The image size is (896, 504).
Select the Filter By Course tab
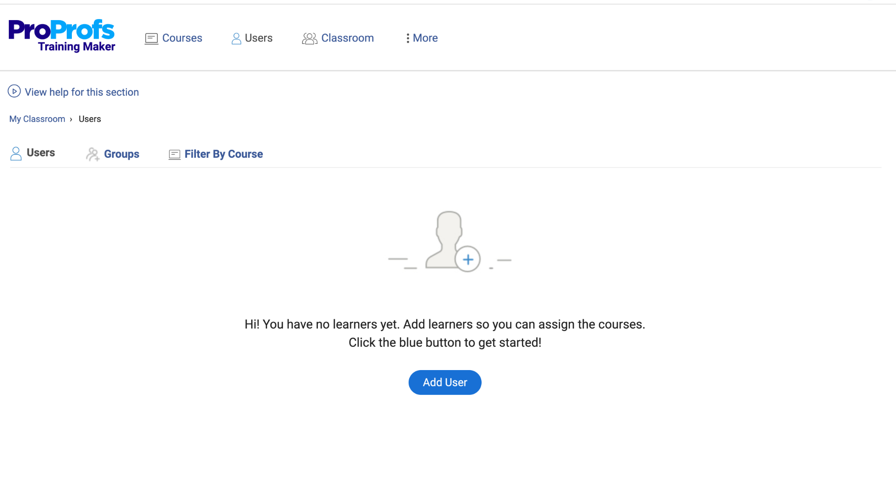[x=224, y=154]
